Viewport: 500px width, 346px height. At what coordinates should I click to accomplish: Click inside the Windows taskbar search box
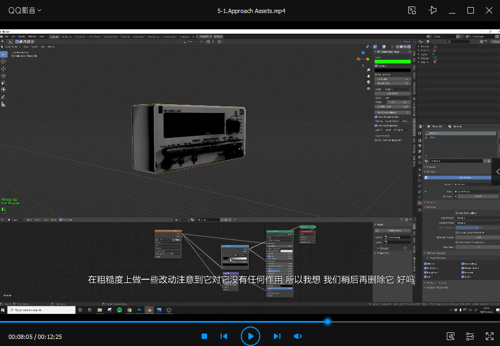[41, 310]
